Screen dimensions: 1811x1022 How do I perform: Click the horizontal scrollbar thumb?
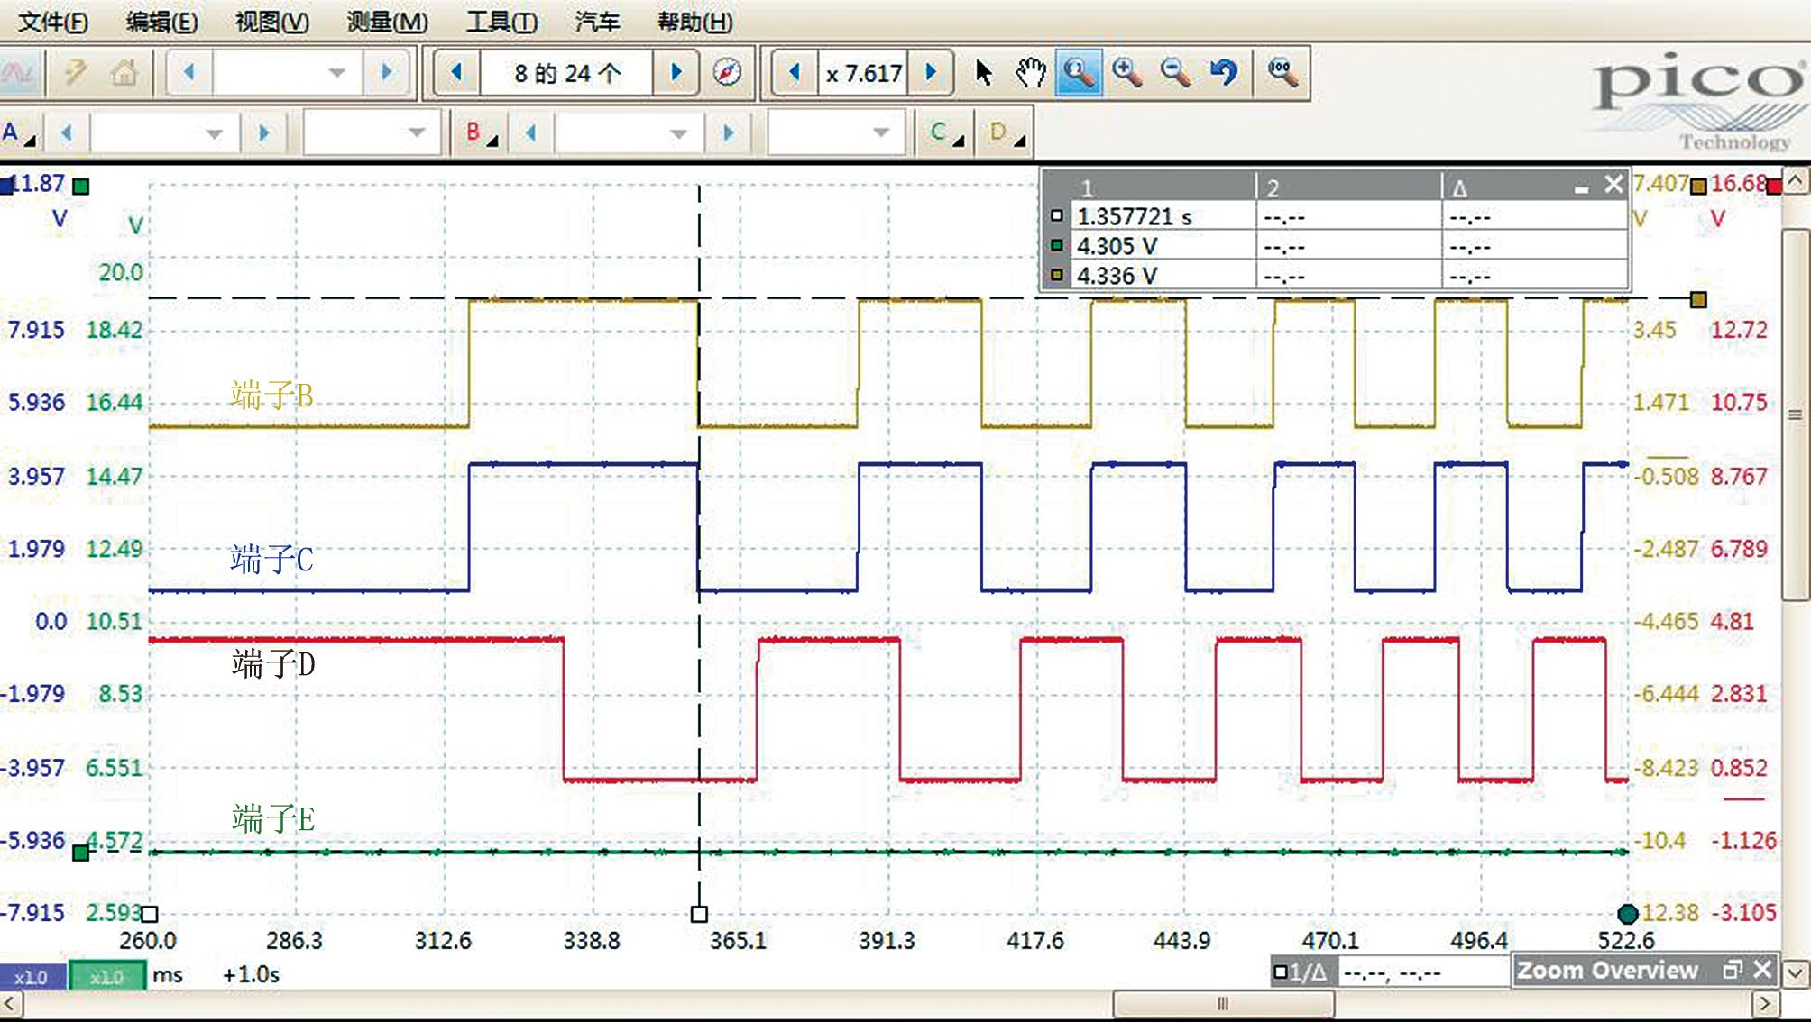tap(1223, 1003)
